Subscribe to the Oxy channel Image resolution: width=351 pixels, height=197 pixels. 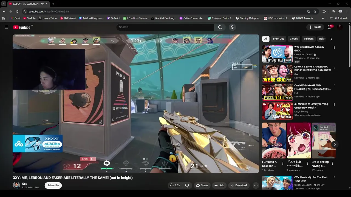(53, 185)
